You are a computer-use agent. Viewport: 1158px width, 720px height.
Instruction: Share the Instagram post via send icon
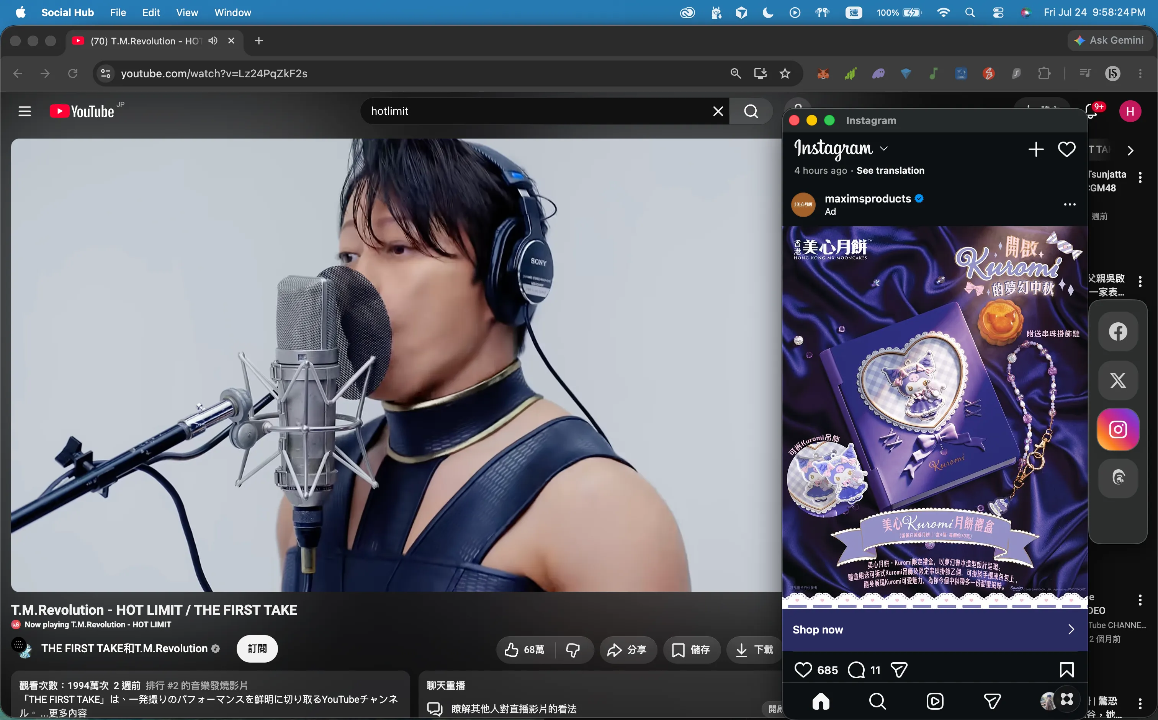pyautogui.click(x=899, y=669)
